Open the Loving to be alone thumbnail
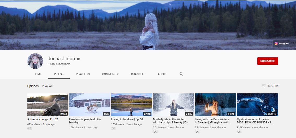This screenshot has width=296, height=138. [x=132, y=105]
